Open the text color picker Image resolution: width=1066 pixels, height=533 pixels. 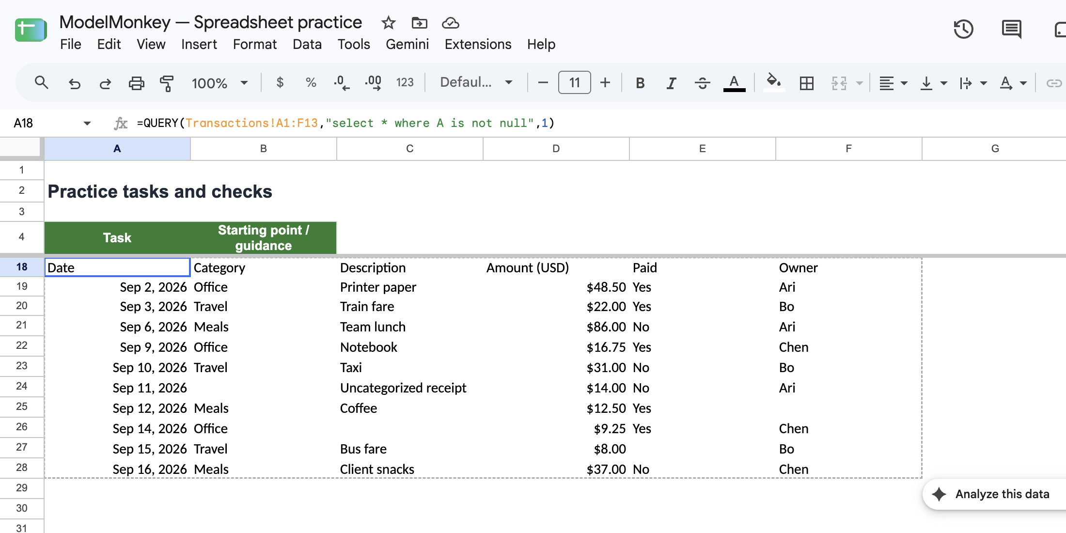(x=734, y=83)
